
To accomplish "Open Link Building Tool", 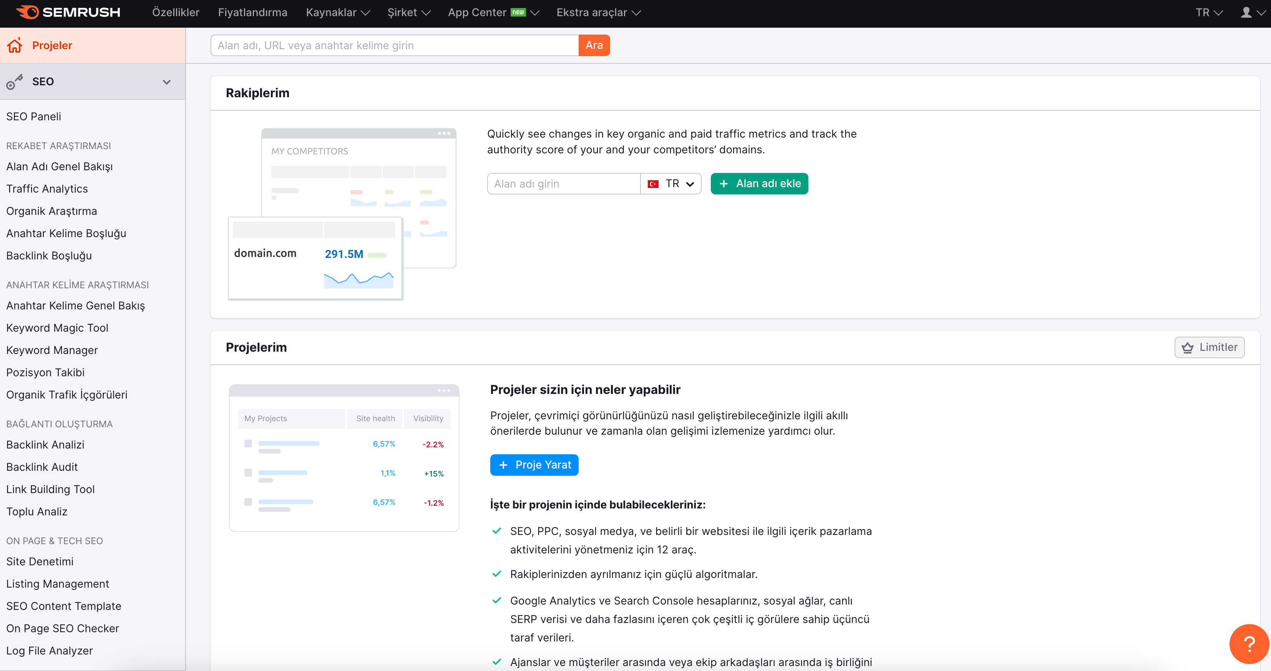I will coord(50,489).
